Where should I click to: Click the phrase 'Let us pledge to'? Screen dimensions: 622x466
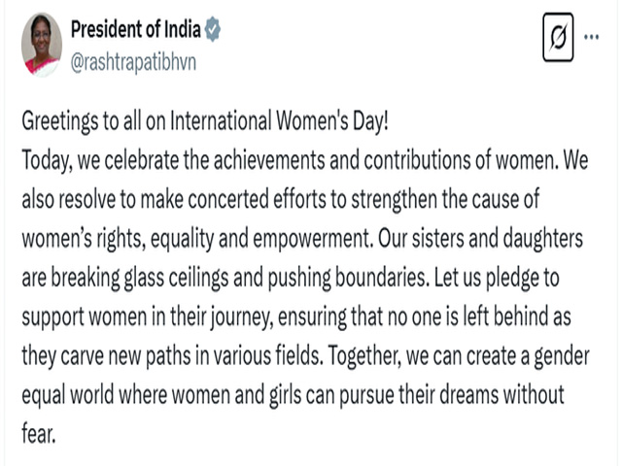click(x=497, y=278)
